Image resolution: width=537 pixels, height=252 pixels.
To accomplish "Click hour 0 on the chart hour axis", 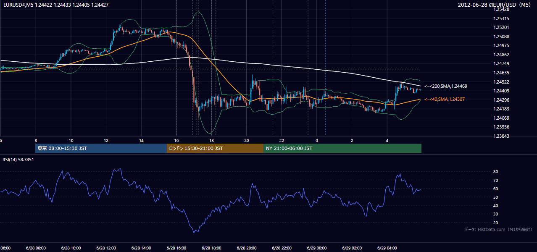I will 317,140.
